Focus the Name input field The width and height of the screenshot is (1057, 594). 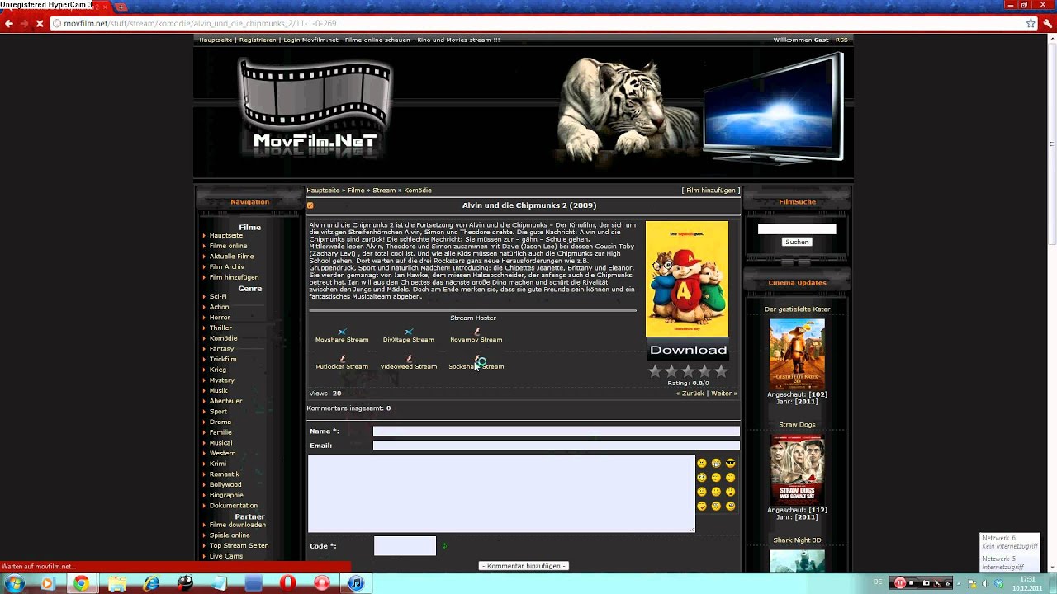[556, 431]
